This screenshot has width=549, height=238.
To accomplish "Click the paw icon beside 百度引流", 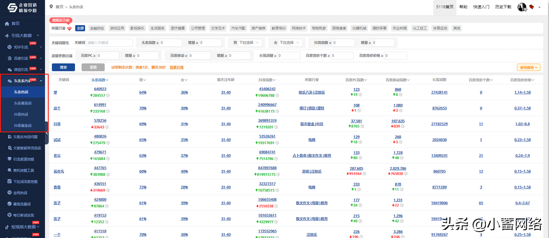I will point(10,58).
